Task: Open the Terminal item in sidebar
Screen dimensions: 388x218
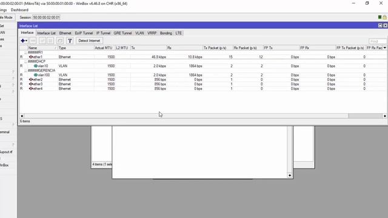Action: pos(5,132)
